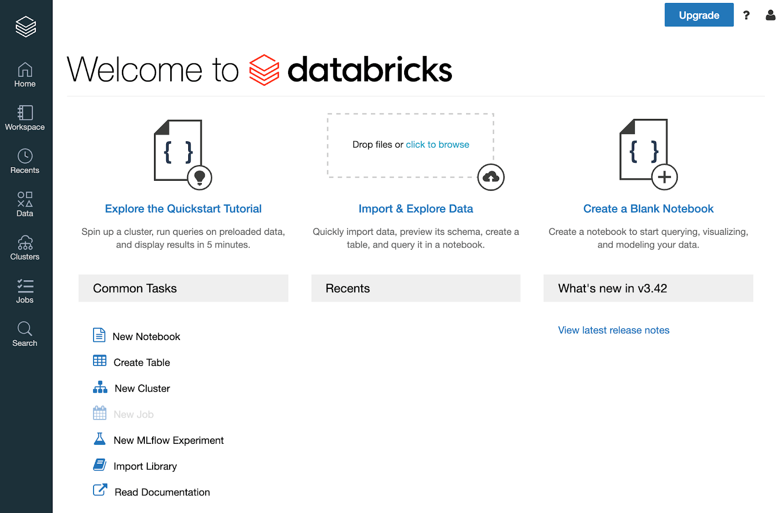780x513 pixels.
Task: Choose New MLflow Experiment task
Action: (x=168, y=440)
